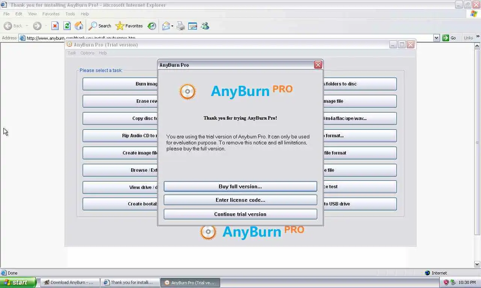
Task: Open the Mail button dropdown arrow
Action: (x=172, y=26)
